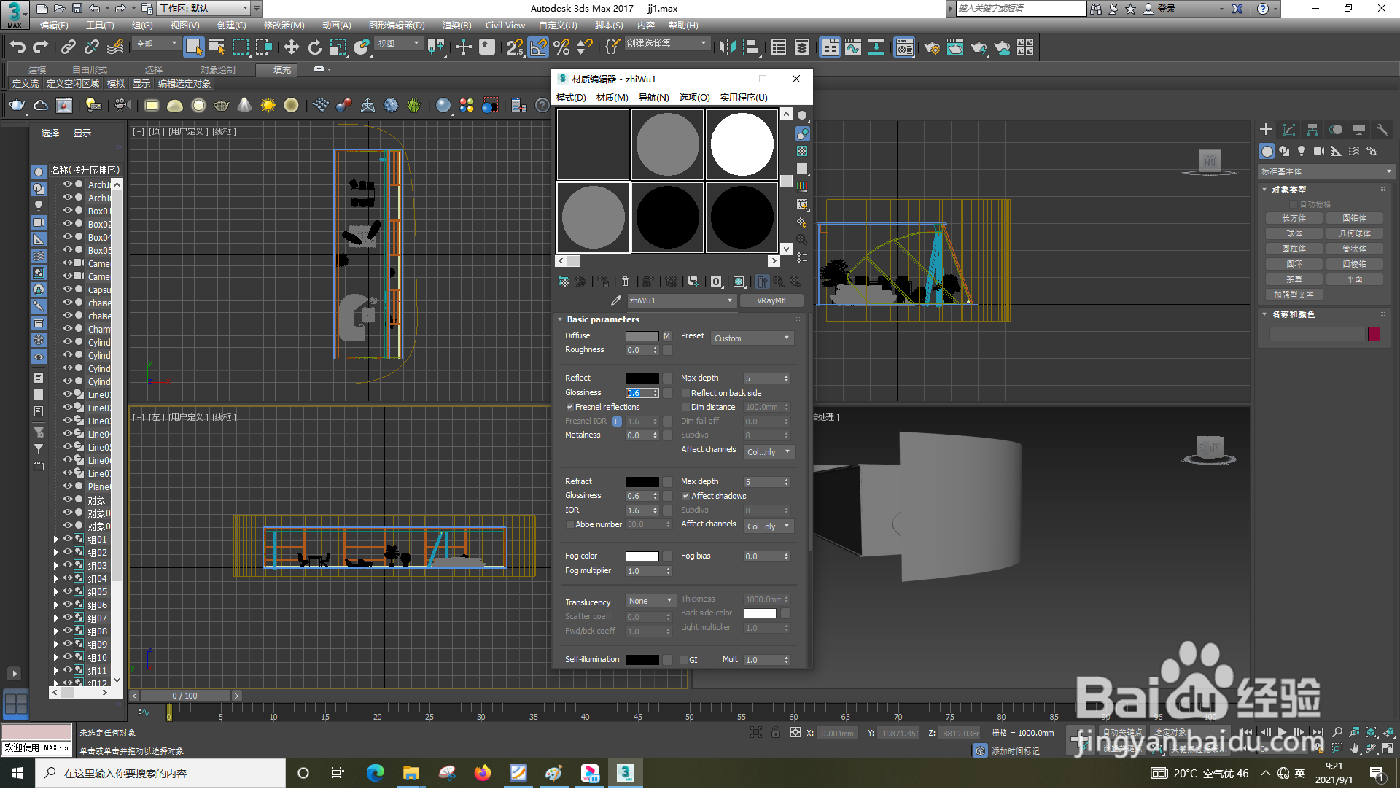
Task: Open the Modify panel tab icon
Action: tap(1288, 130)
